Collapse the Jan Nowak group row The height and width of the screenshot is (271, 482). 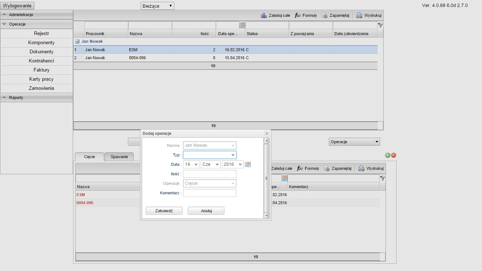[77, 42]
